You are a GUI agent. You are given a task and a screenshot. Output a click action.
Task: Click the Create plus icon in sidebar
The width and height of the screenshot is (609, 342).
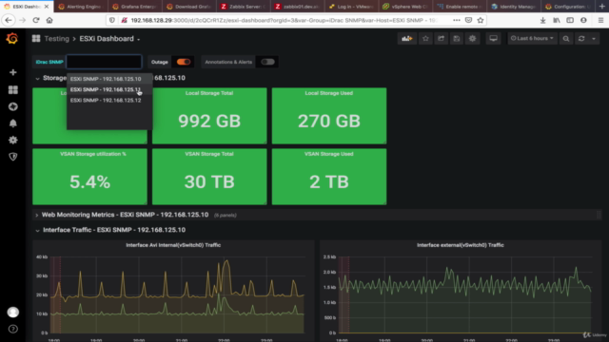point(12,72)
